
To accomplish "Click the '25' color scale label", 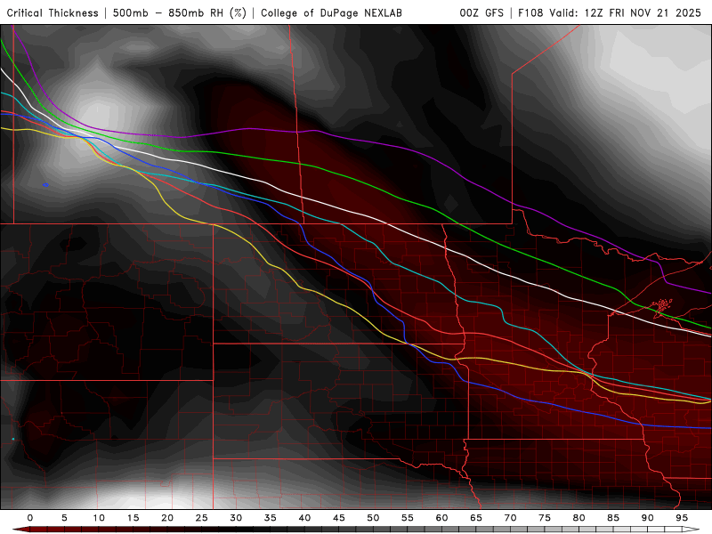I will pyautogui.click(x=202, y=518).
